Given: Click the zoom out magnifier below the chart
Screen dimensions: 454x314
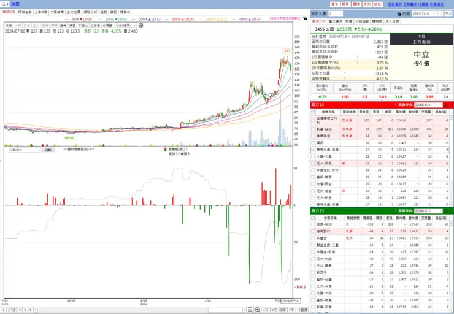Looking at the screenshot, I should click(250, 310).
